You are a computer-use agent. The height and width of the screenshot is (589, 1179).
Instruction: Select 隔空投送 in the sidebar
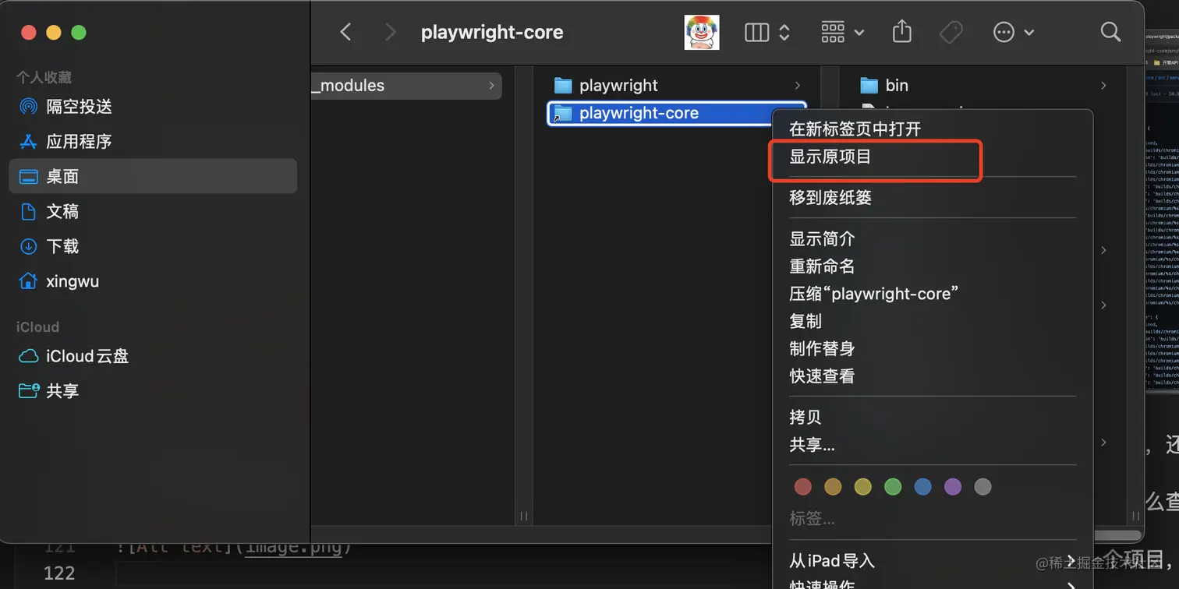154,107
